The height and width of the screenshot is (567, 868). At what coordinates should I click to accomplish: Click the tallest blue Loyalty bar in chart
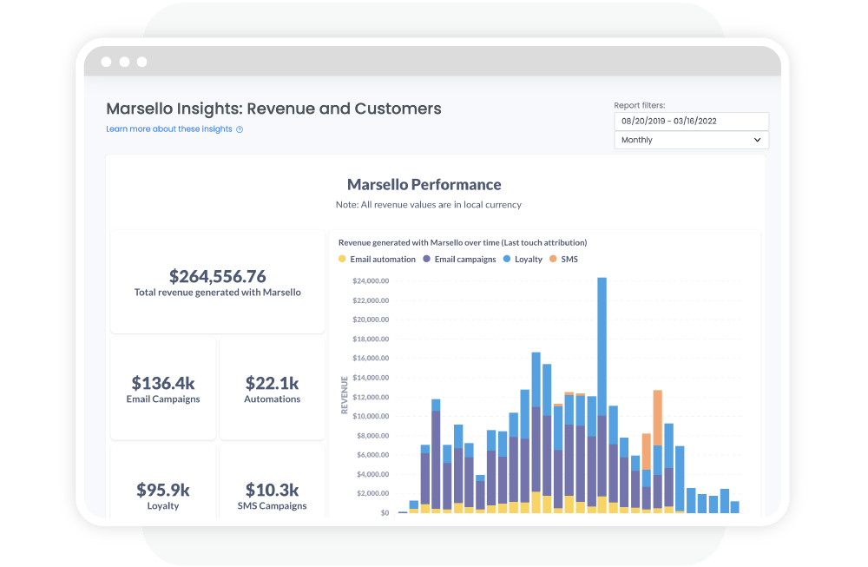pyautogui.click(x=602, y=346)
